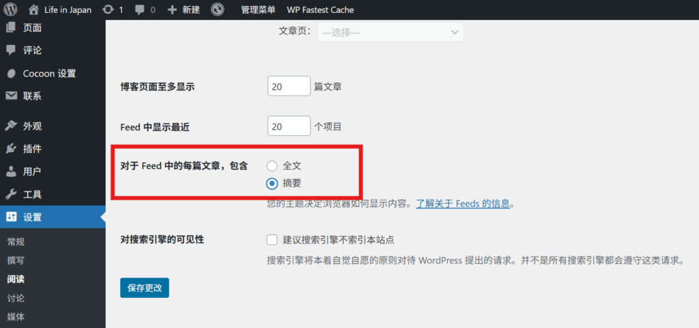This screenshot has height=328, width=699.
Task: Open the 了解关于 Feeds 的信息 link
Action: (463, 204)
